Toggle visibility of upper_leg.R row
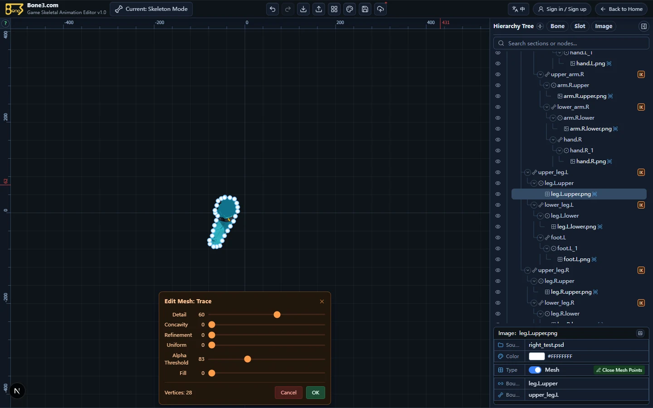The image size is (653, 408). coord(498,270)
